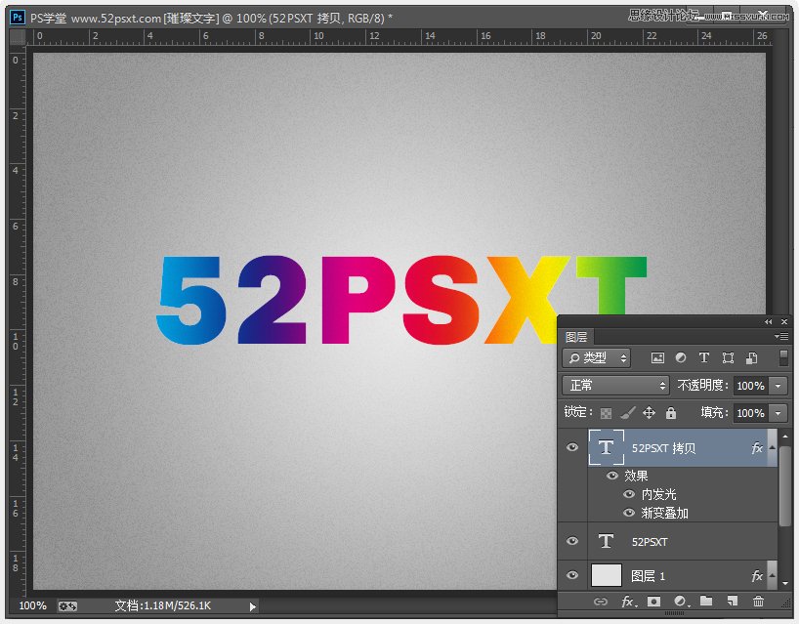Lock all padlock icon
The image size is (799, 624).
[x=671, y=413]
